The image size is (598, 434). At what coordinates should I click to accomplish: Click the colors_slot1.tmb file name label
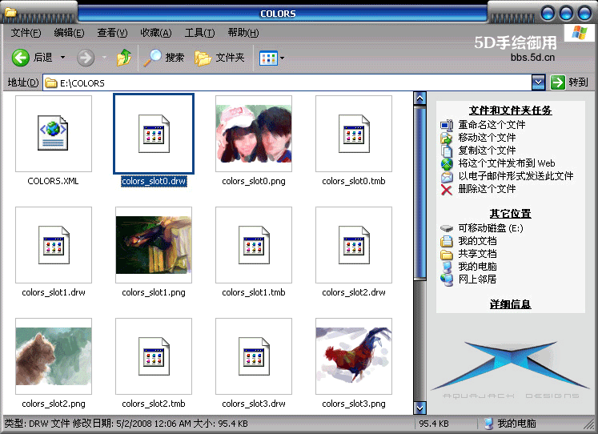click(x=254, y=292)
